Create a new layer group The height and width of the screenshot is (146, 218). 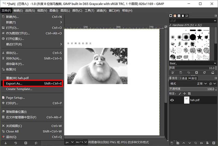[178, 143]
